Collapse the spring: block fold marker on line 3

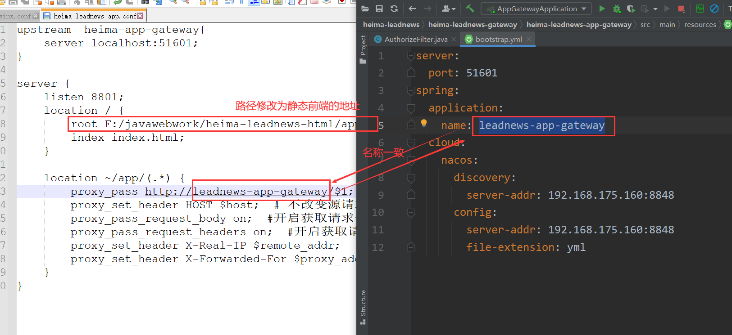click(411, 91)
